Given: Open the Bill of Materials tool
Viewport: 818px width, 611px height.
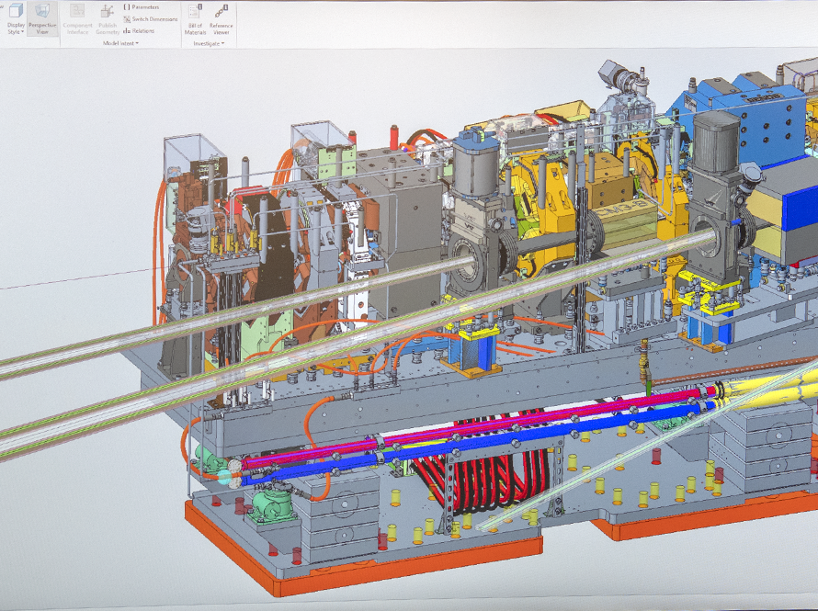Looking at the screenshot, I should (x=194, y=11).
